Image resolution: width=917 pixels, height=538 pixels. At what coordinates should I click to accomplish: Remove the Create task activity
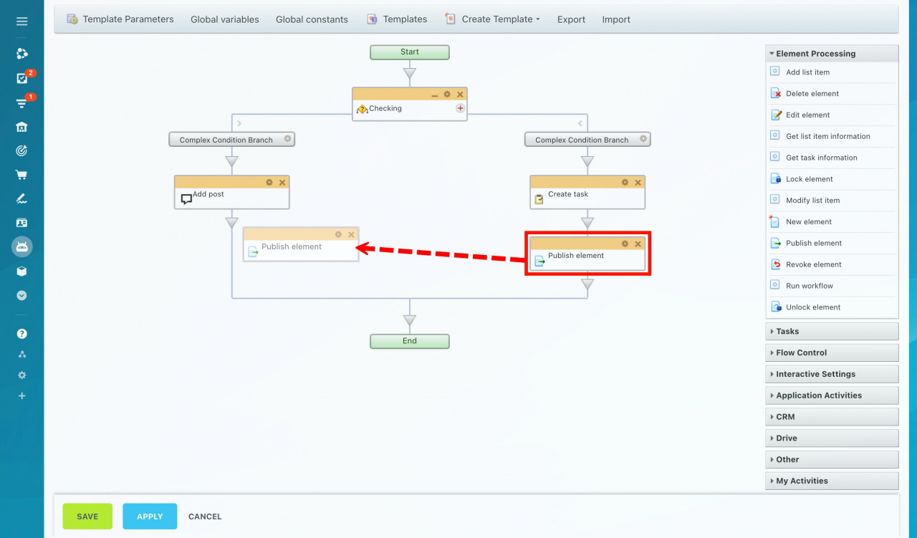coord(638,183)
